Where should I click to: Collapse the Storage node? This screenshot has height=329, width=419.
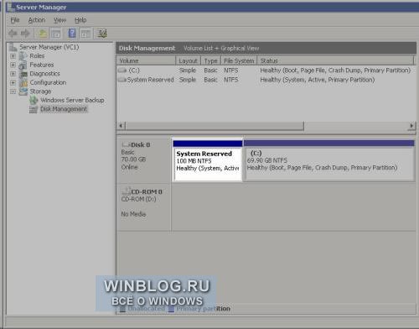point(13,91)
